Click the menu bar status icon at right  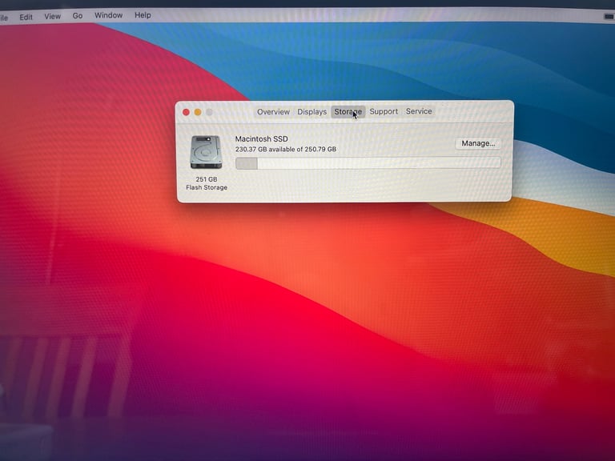(609, 17)
